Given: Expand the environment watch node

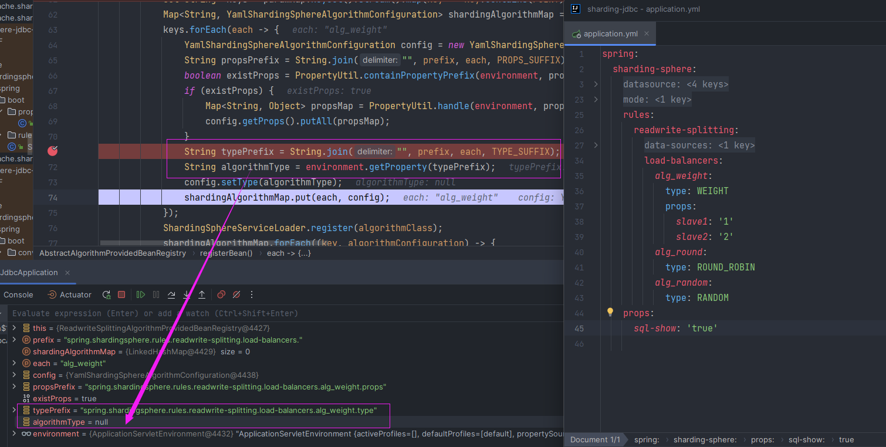Looking at the screenshot, I should pyautogui.click(x=15, y=434).
